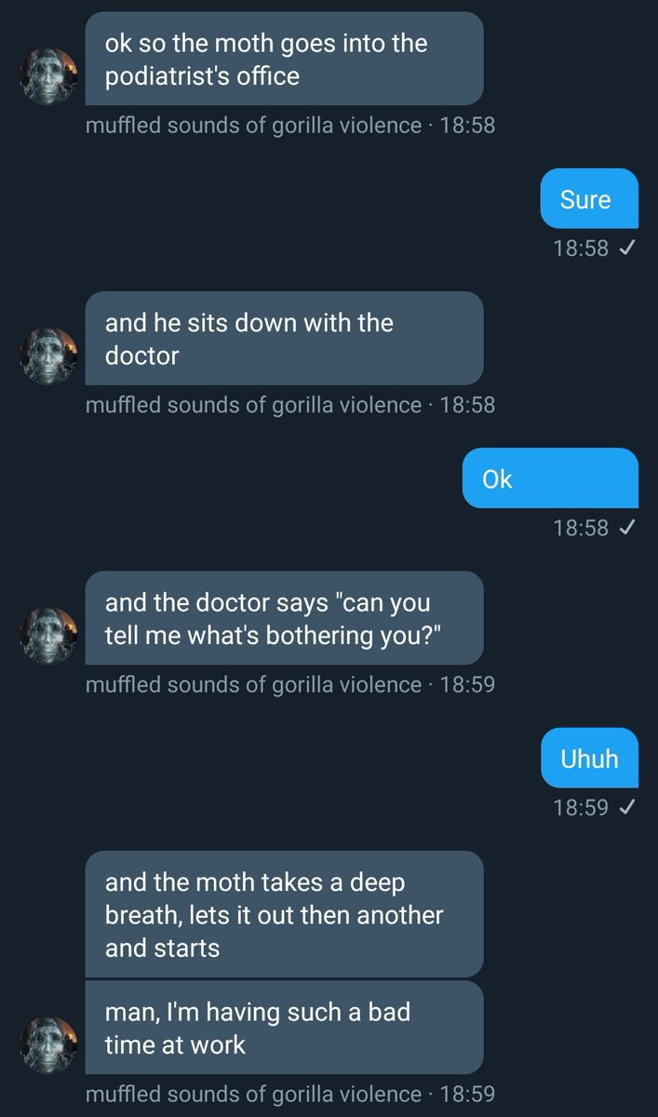Select the "and he sits down with the doctor" bubble

pyautogui.click(x=284, y=338)
